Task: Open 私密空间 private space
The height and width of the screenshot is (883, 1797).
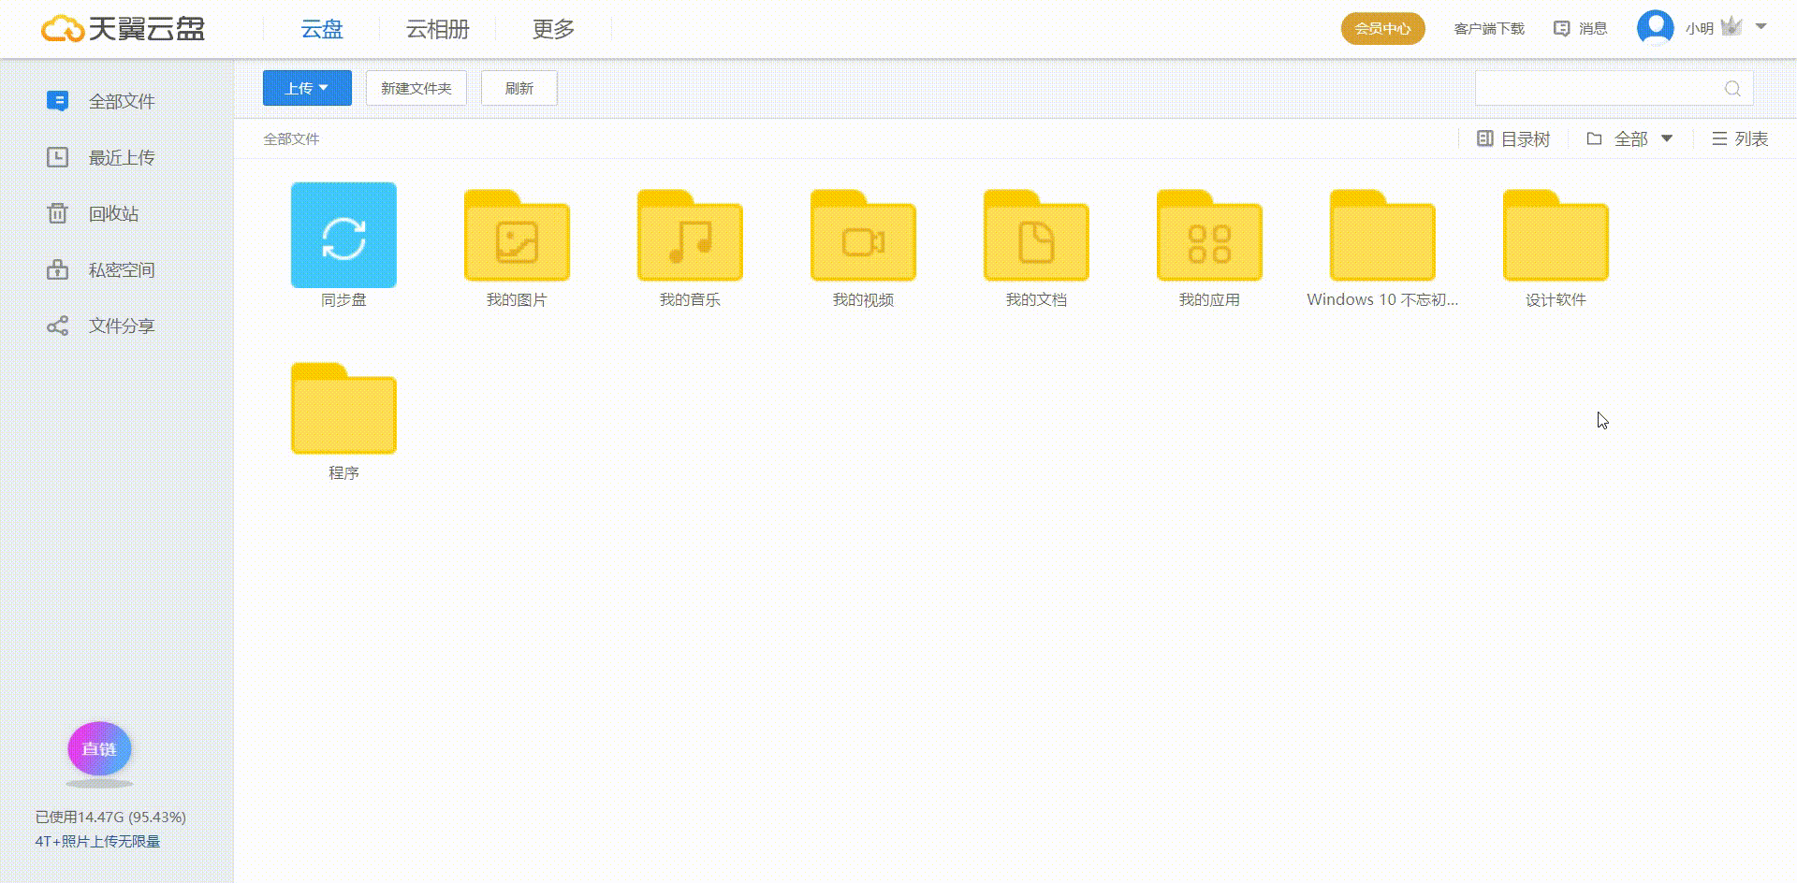Action: 120,270
